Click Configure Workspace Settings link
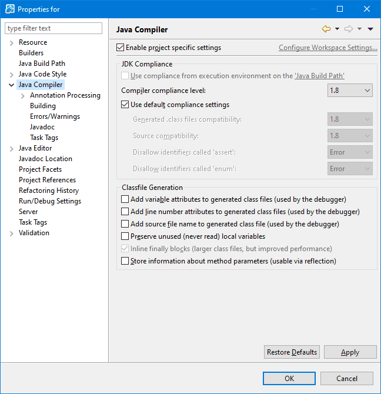Image resolution: width=381 pixels, height=394 pixels. coord(327,48)
